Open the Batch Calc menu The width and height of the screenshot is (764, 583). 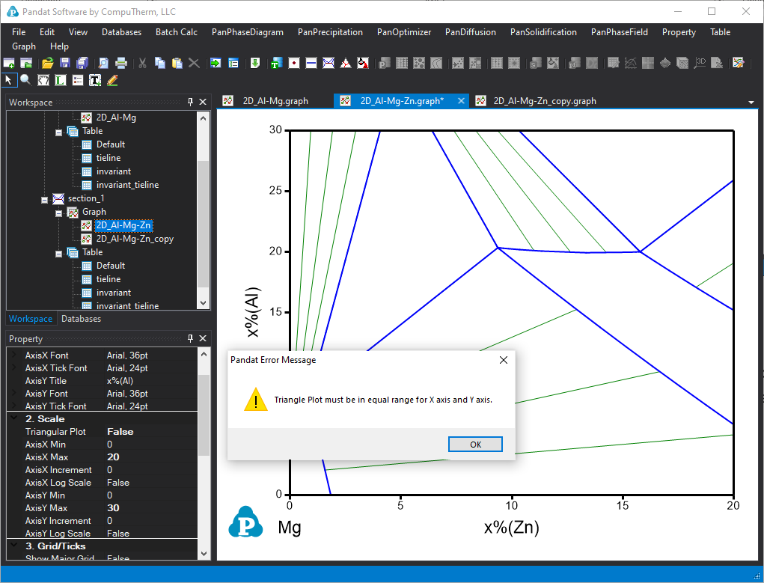[177, 32]
